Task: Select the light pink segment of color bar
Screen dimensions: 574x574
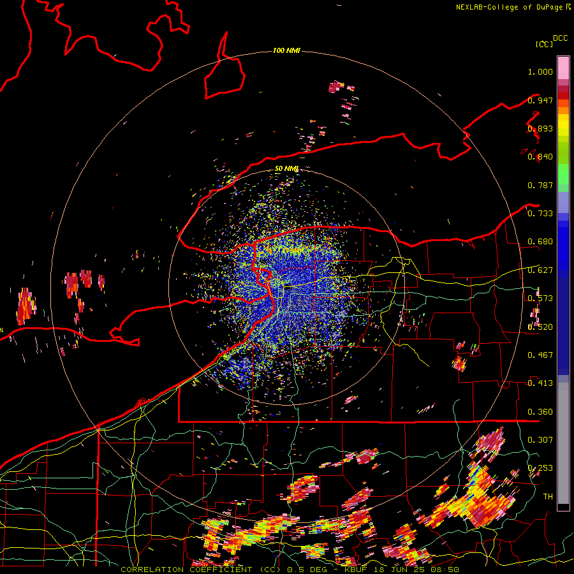Action: [x=563, y=68]
